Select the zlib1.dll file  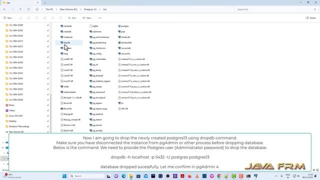[123, 108]
